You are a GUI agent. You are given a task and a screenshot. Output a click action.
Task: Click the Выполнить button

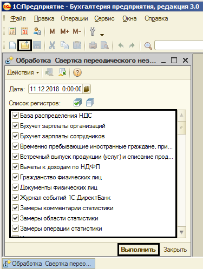[x=139, y=250]
